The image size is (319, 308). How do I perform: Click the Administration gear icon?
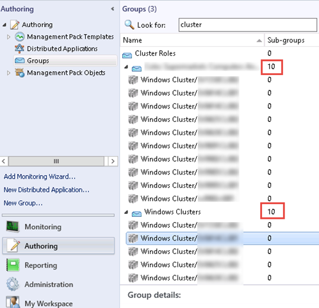(x=13, y=284)
